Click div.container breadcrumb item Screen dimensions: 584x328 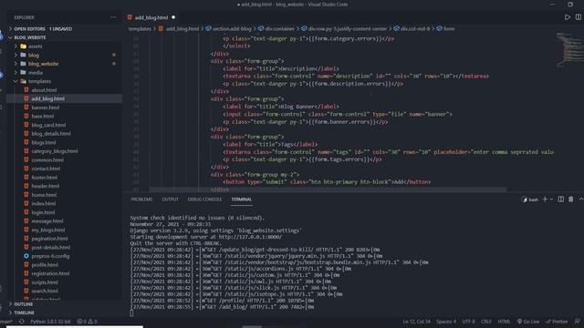(x=276, y=28)
